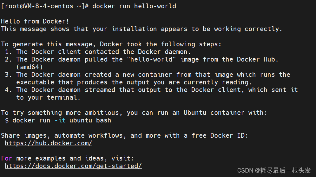Click the typed command "docker run hello-world"

coord(134,6)
